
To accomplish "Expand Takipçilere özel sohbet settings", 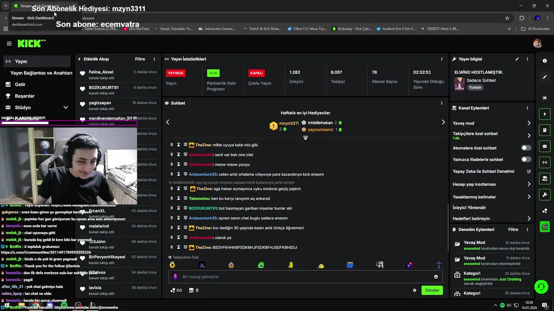I will (x=529, y=136).
